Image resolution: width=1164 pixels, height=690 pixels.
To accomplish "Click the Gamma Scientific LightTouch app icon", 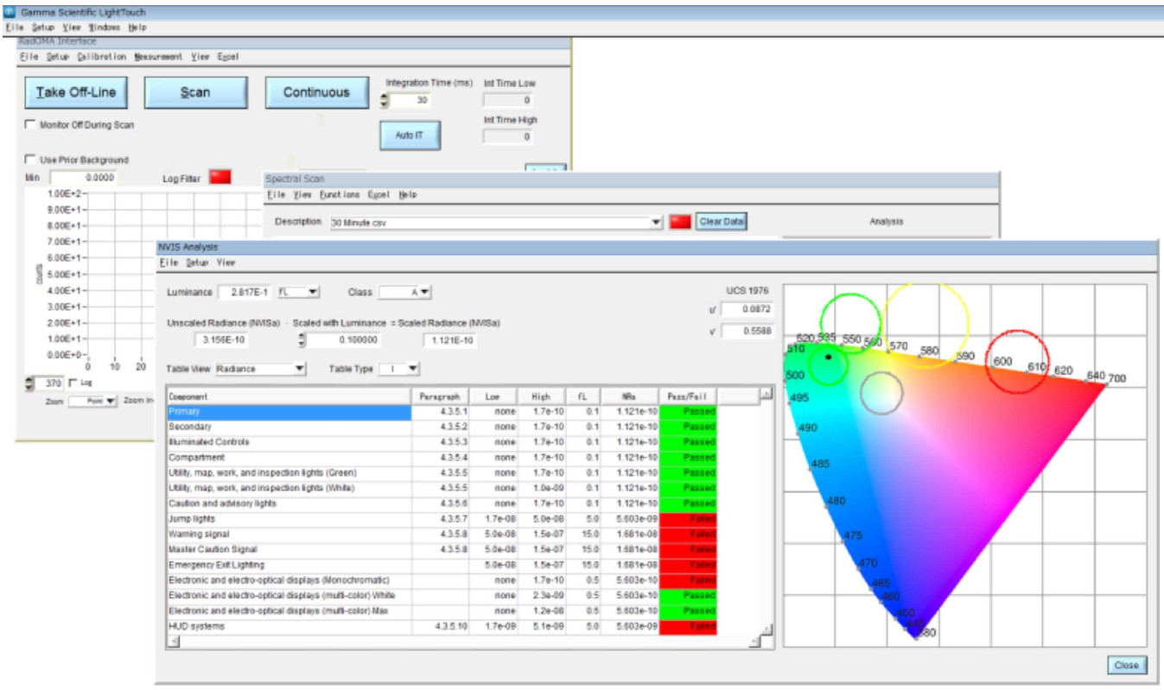I will (x=10, y=13).
